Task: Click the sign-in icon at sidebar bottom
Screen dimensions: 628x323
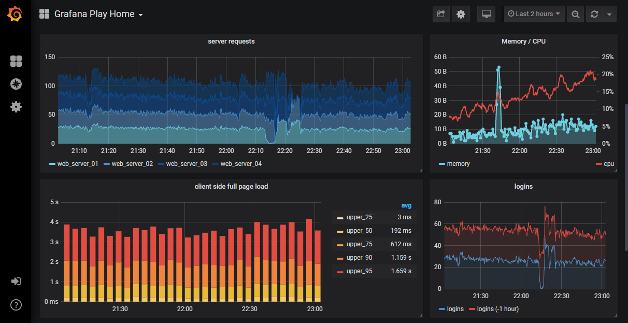Action: 16,281
